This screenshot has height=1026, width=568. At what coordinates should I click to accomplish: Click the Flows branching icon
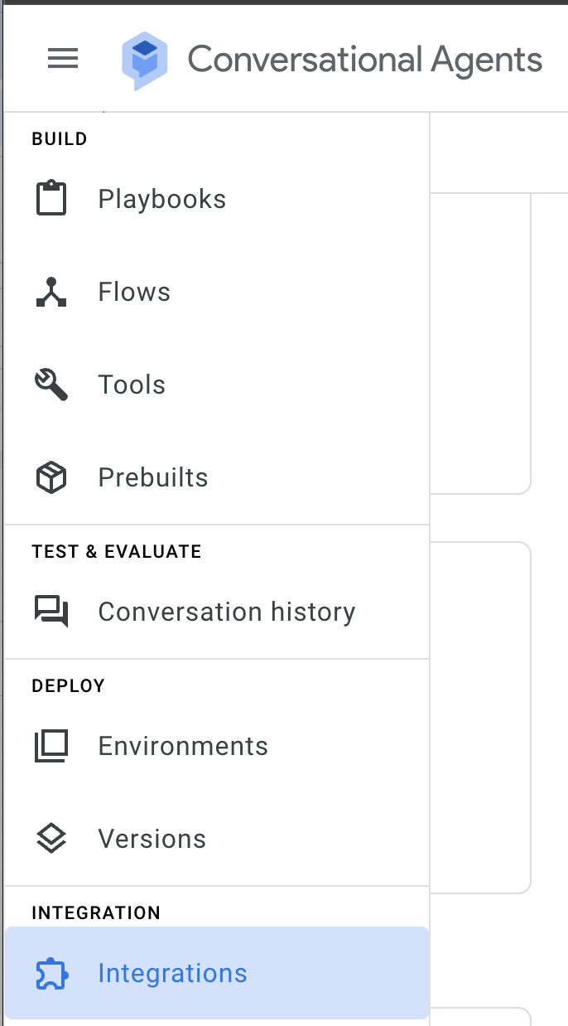pos(51,292)
